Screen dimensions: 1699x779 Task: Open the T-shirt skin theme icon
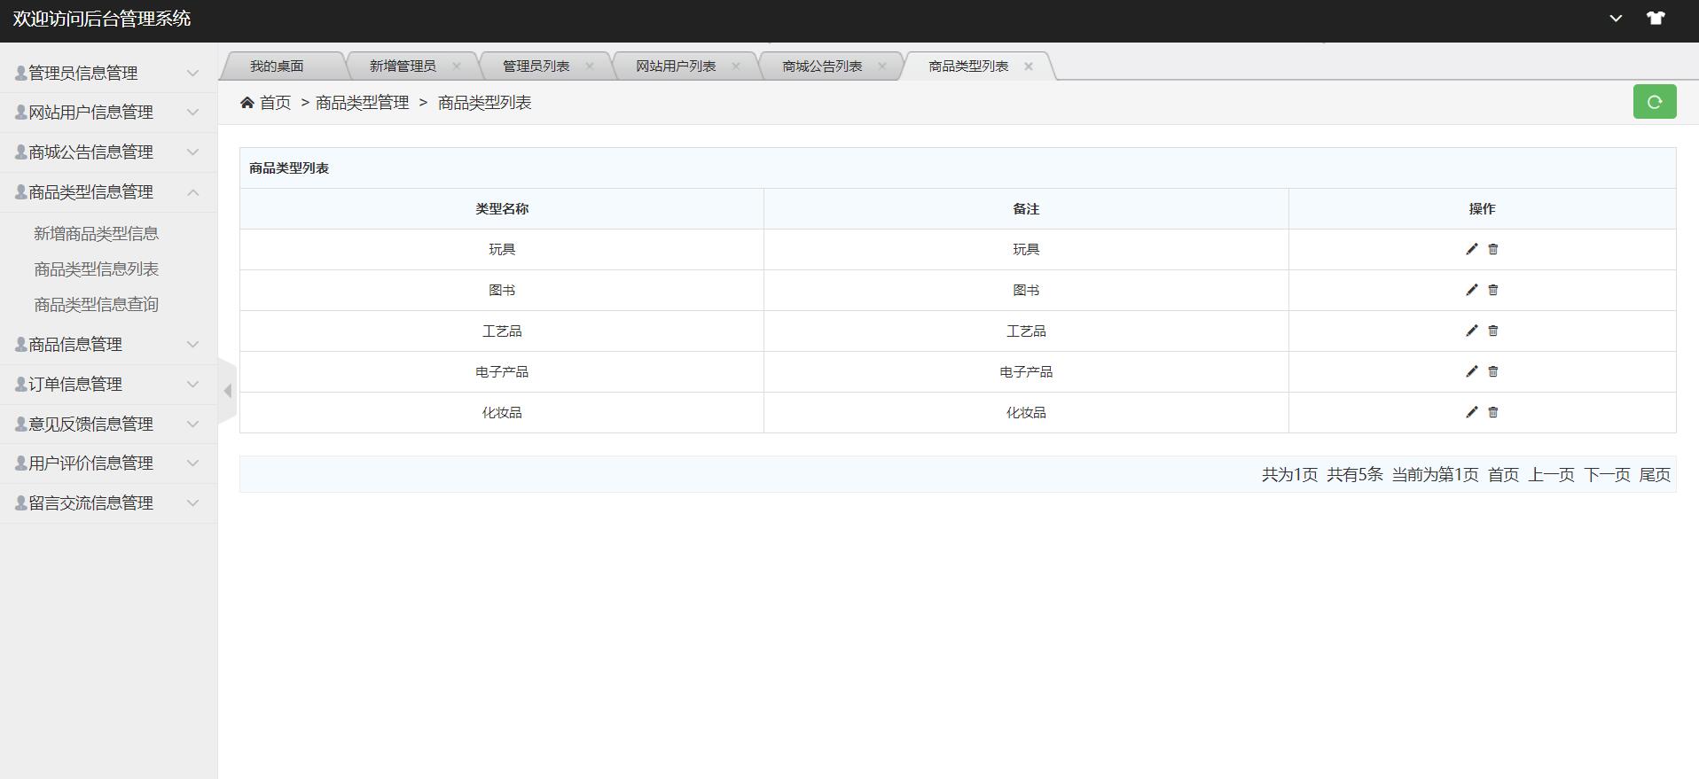pyautogui.click(x=1656, y=18)
